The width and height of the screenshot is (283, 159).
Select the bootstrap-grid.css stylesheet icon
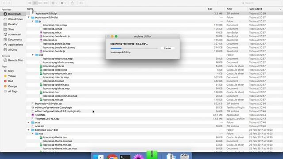click(x=41, y=66)
